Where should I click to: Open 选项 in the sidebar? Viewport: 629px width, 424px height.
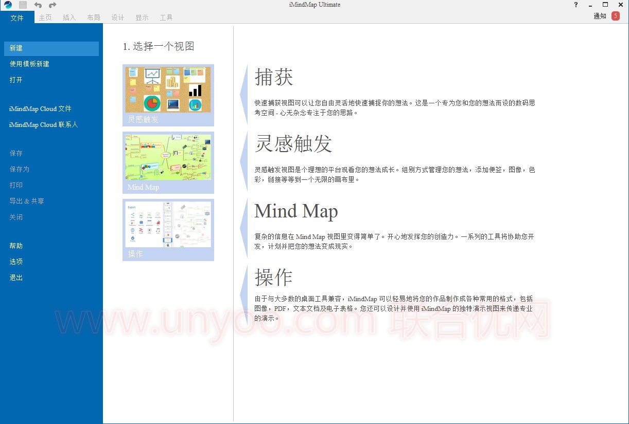(16, 262)
